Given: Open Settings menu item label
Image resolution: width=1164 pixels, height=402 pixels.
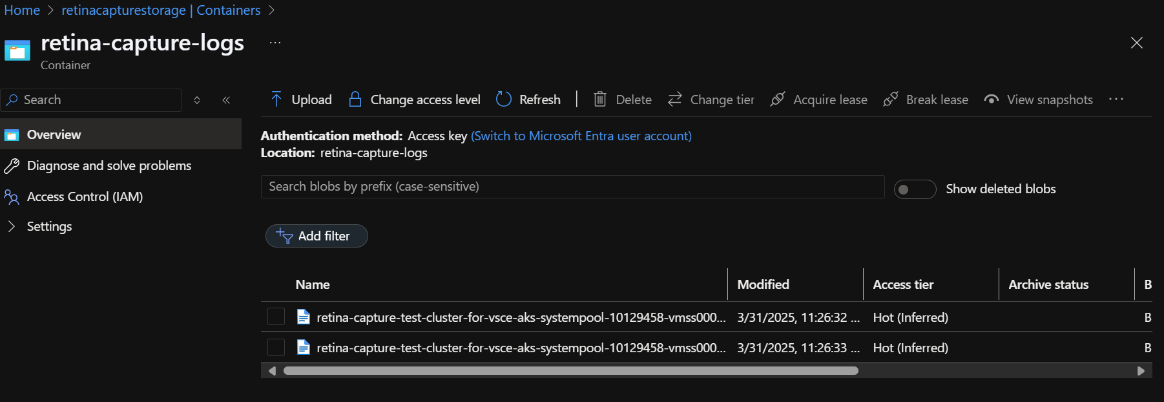Looking at the screenshot, I should point(49,226).
